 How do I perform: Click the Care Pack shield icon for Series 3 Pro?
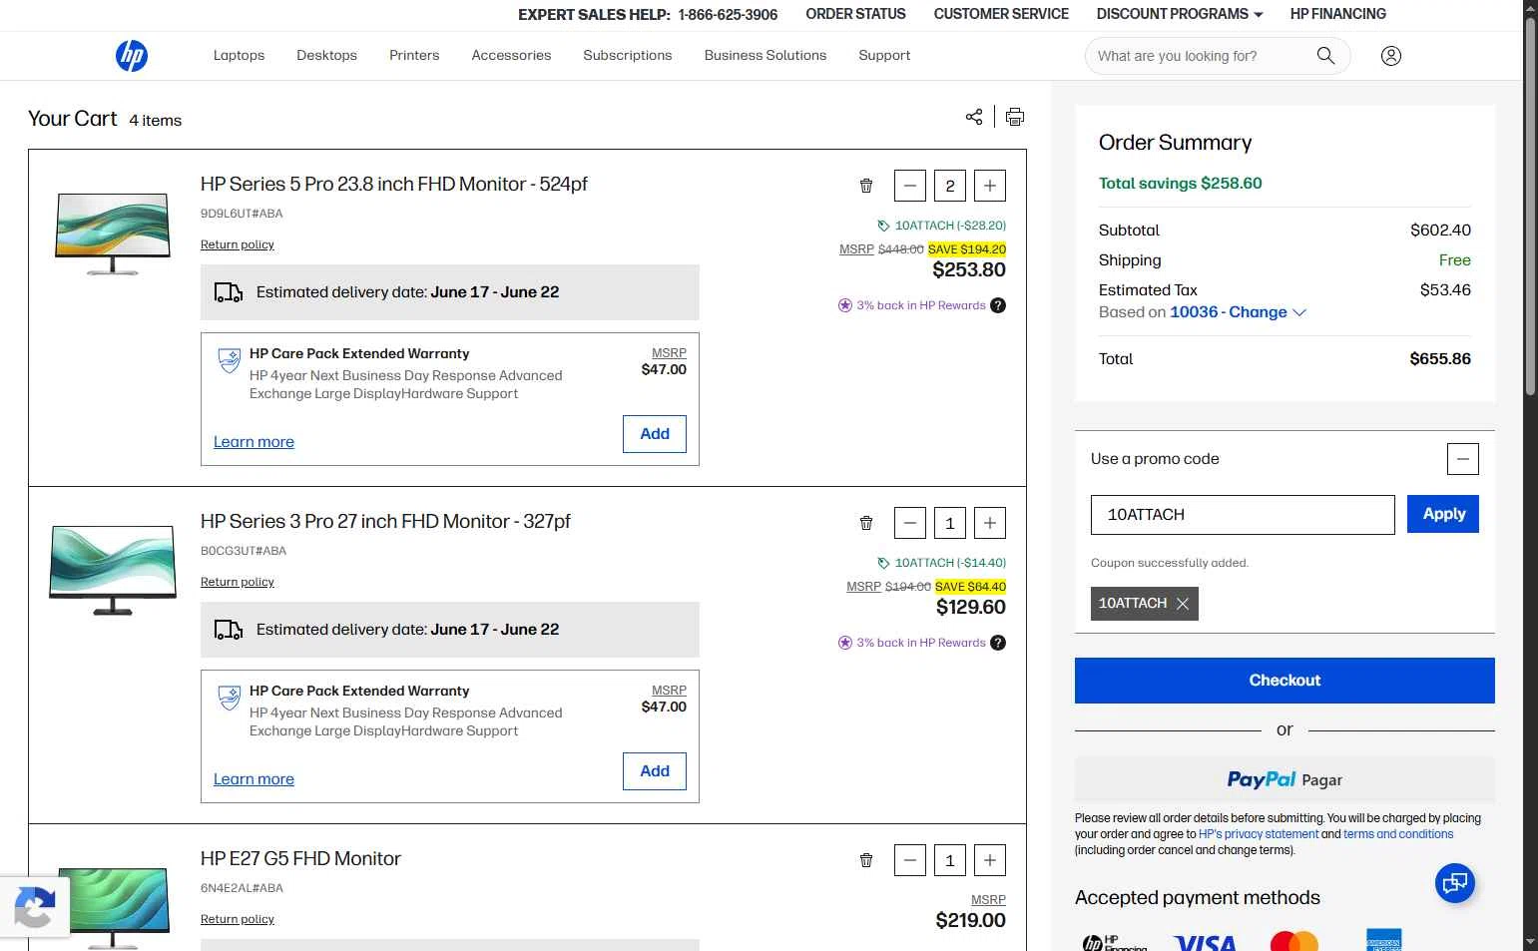coord(230,698)
